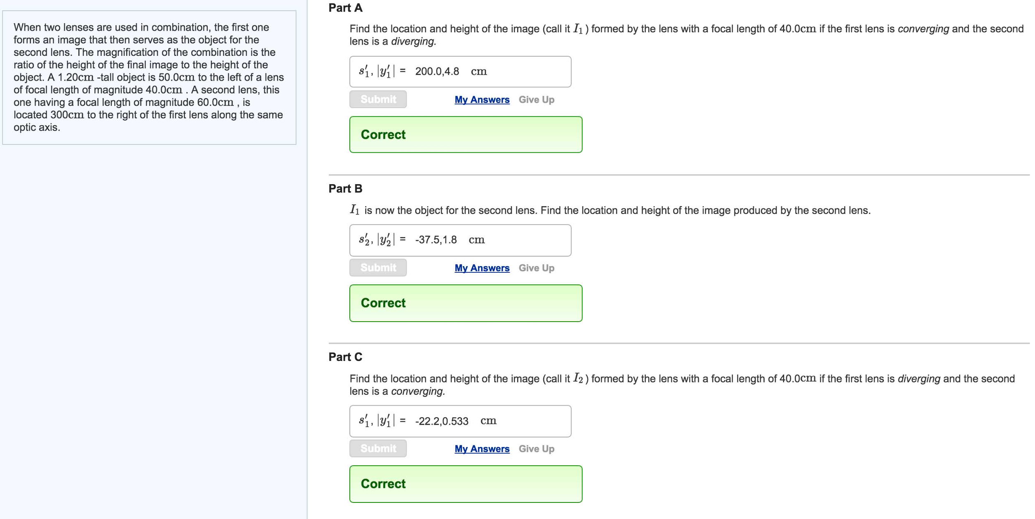The height and width of the screenshot is (519, 1035).
Task: Give Up on Part A
Action: click(x=537, y=99)
